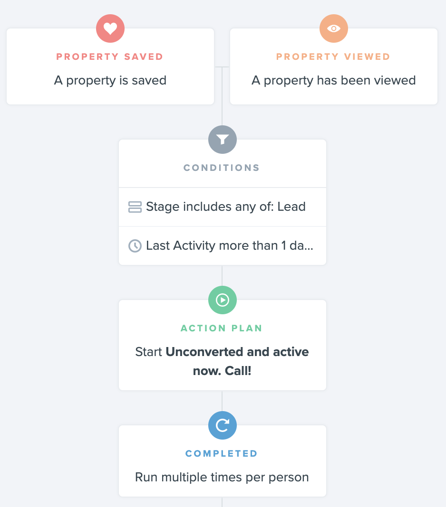This screenshot has width=446, height=507.
Task: Click 'Run multiple times per person' setting
Action: [222, 477]
